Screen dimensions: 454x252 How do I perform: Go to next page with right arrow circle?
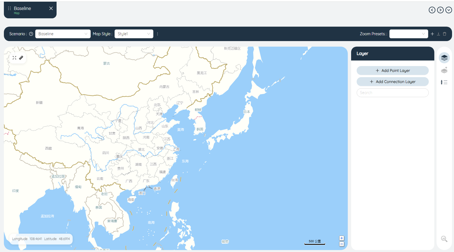point(440,10)
